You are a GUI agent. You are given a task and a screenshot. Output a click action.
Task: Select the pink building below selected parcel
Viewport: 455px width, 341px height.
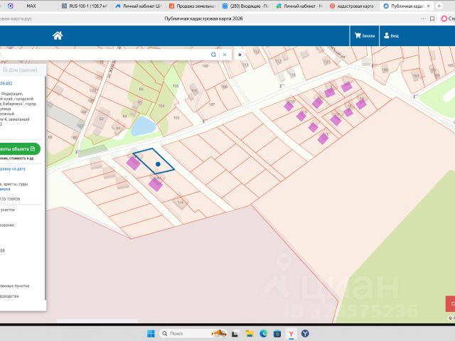click(x=156, y=185)
